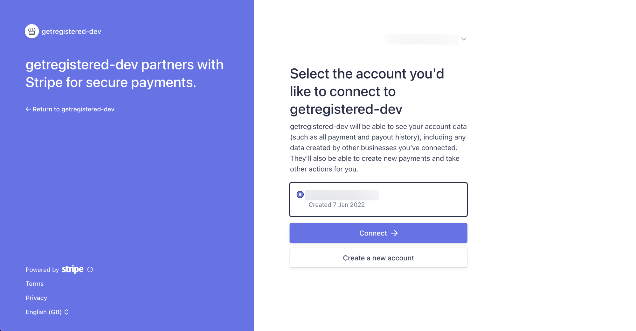The width and height of the screenshot is (636, 331).
Task: Click the Connect button
Action: tap(378, 233)
